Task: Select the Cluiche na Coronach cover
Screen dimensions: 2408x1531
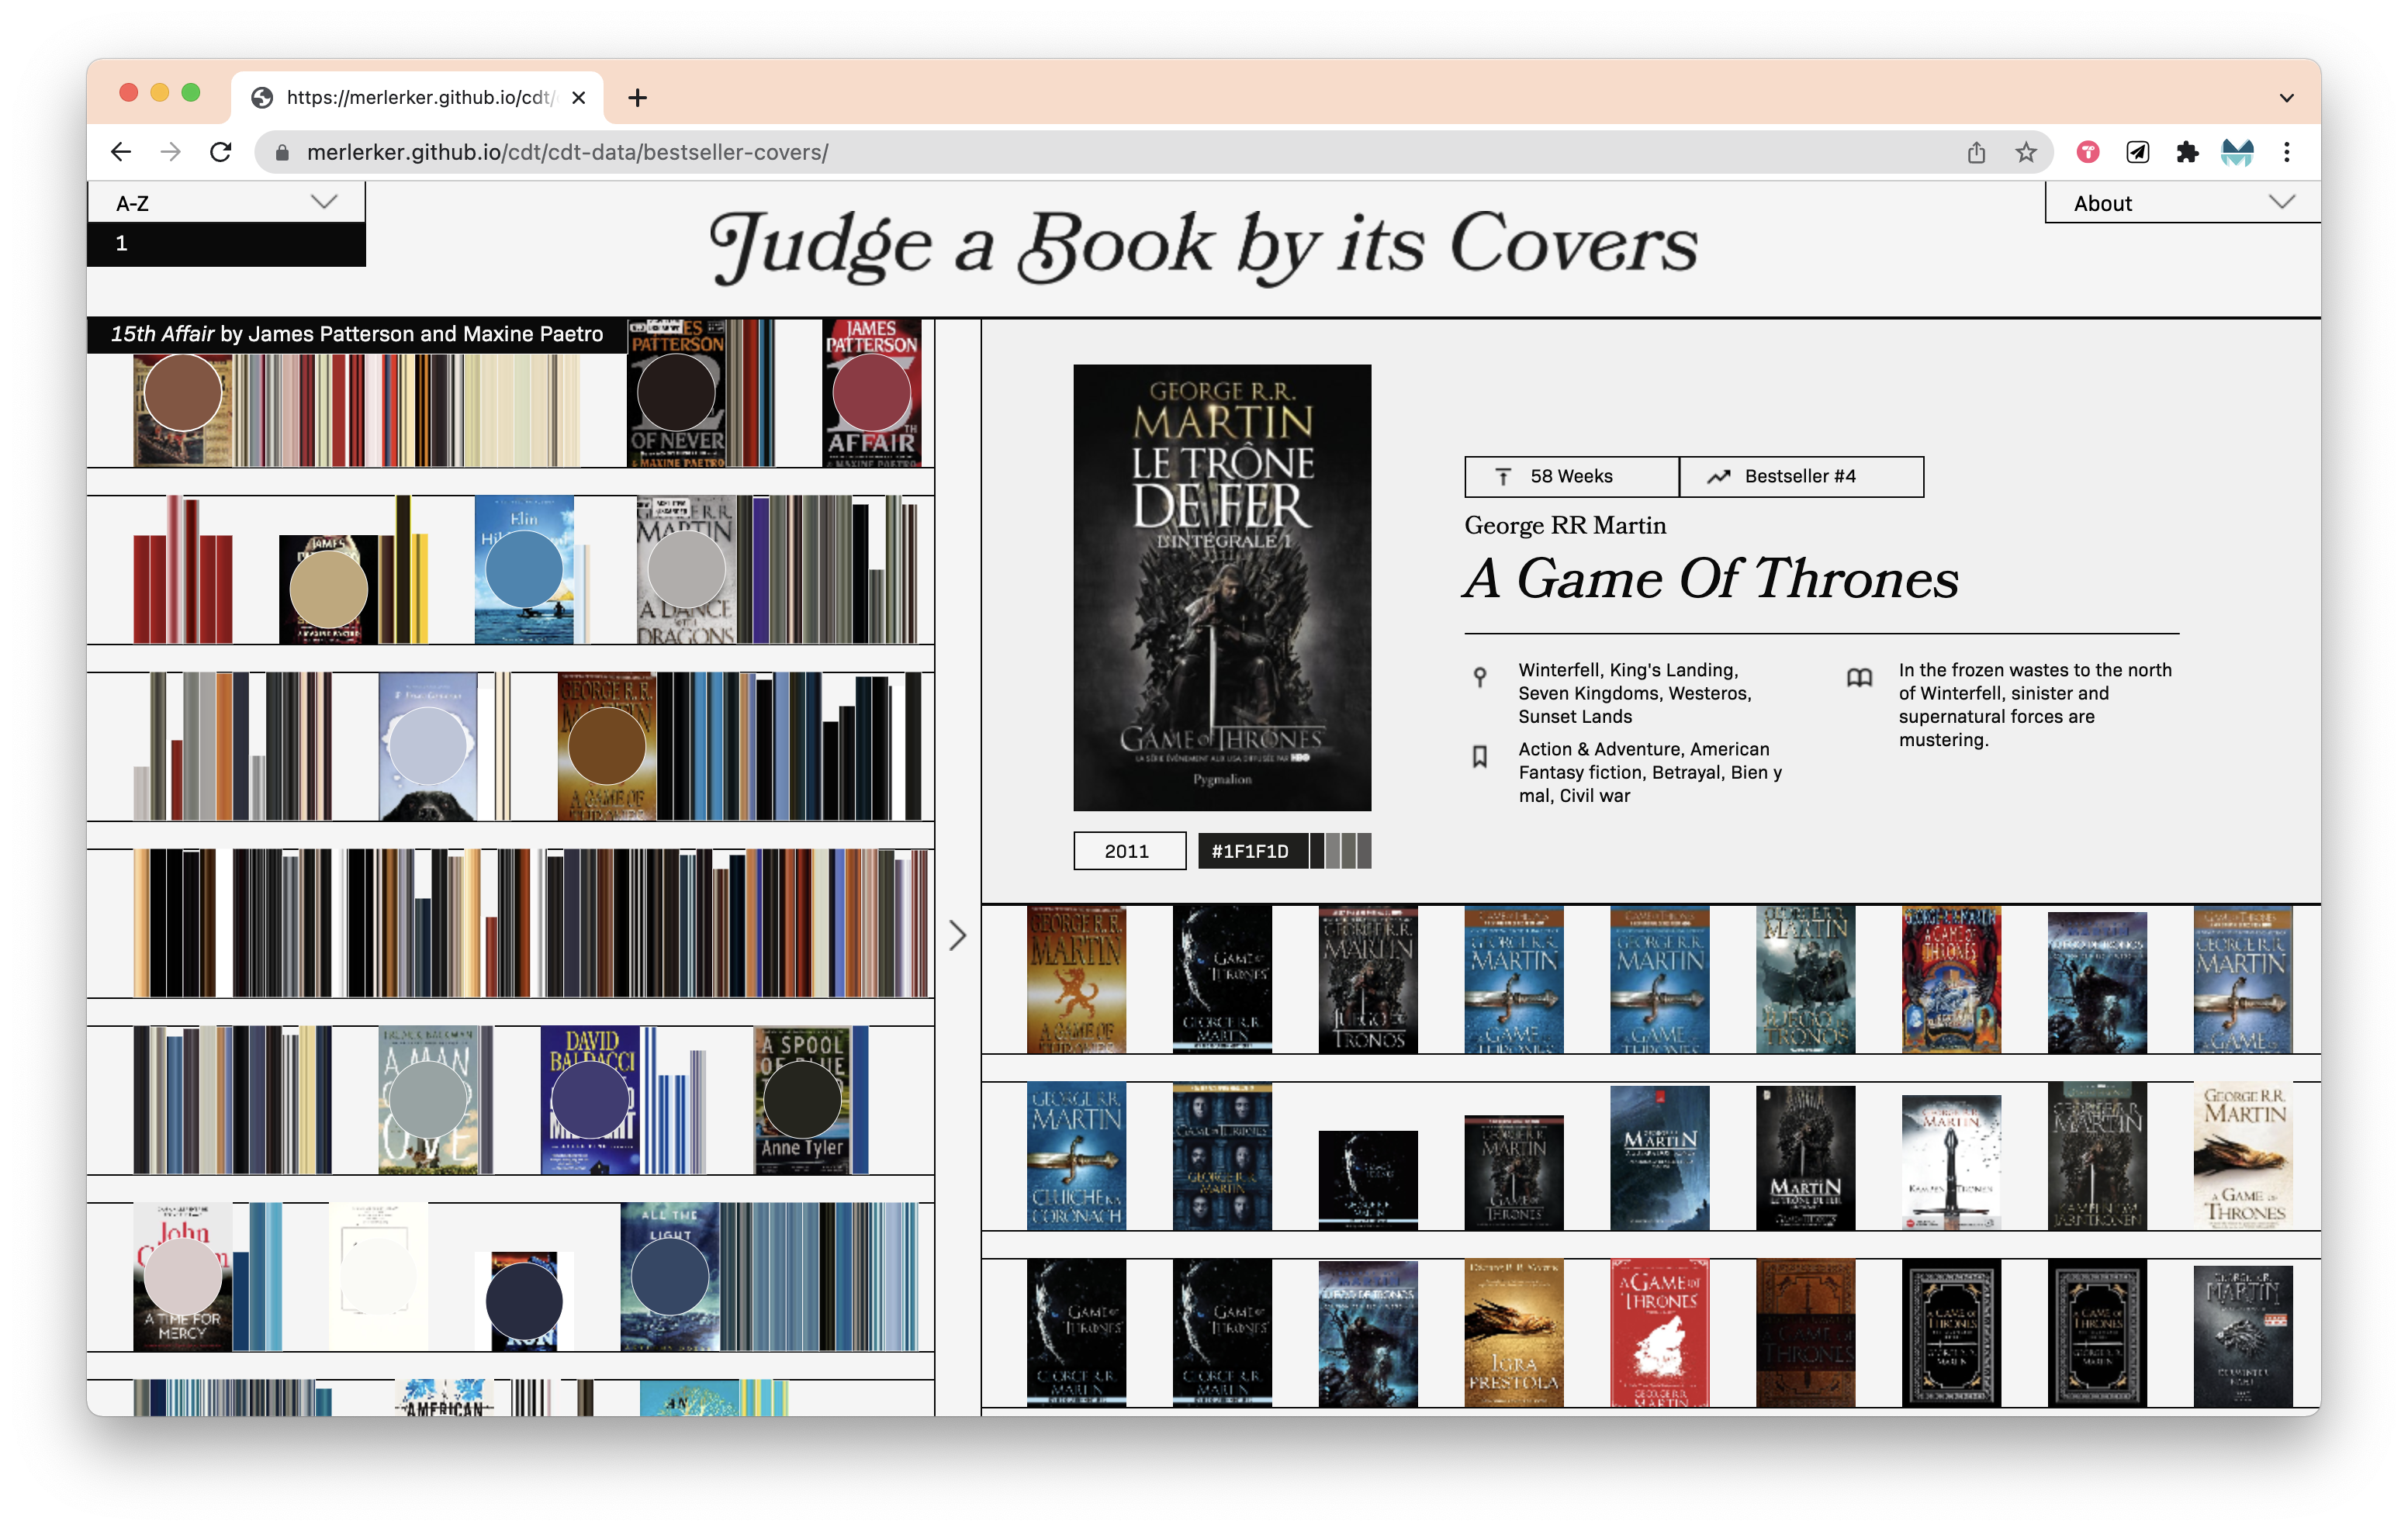Action: click(x=1076, y=1155)
